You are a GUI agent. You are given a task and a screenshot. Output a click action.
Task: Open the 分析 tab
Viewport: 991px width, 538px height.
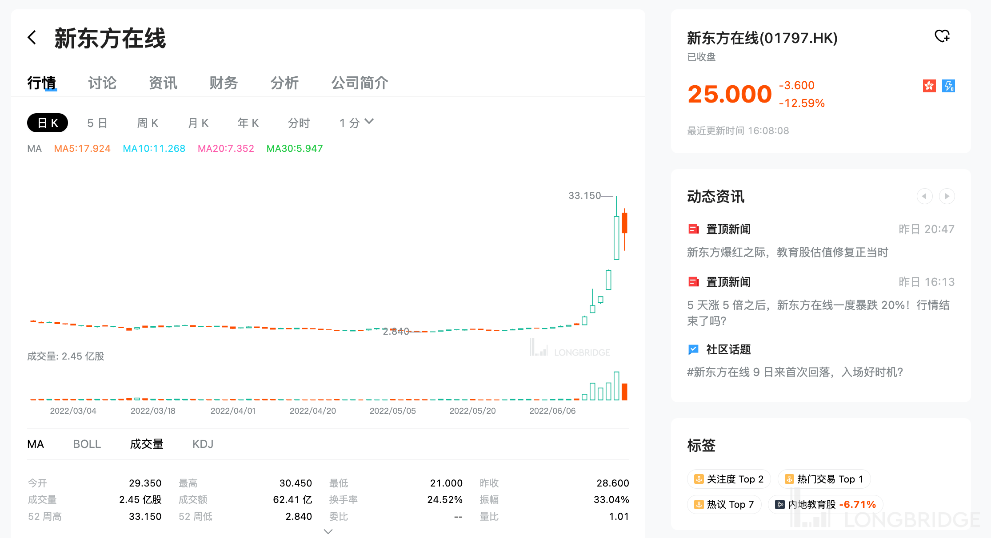[x=284, y=83]
